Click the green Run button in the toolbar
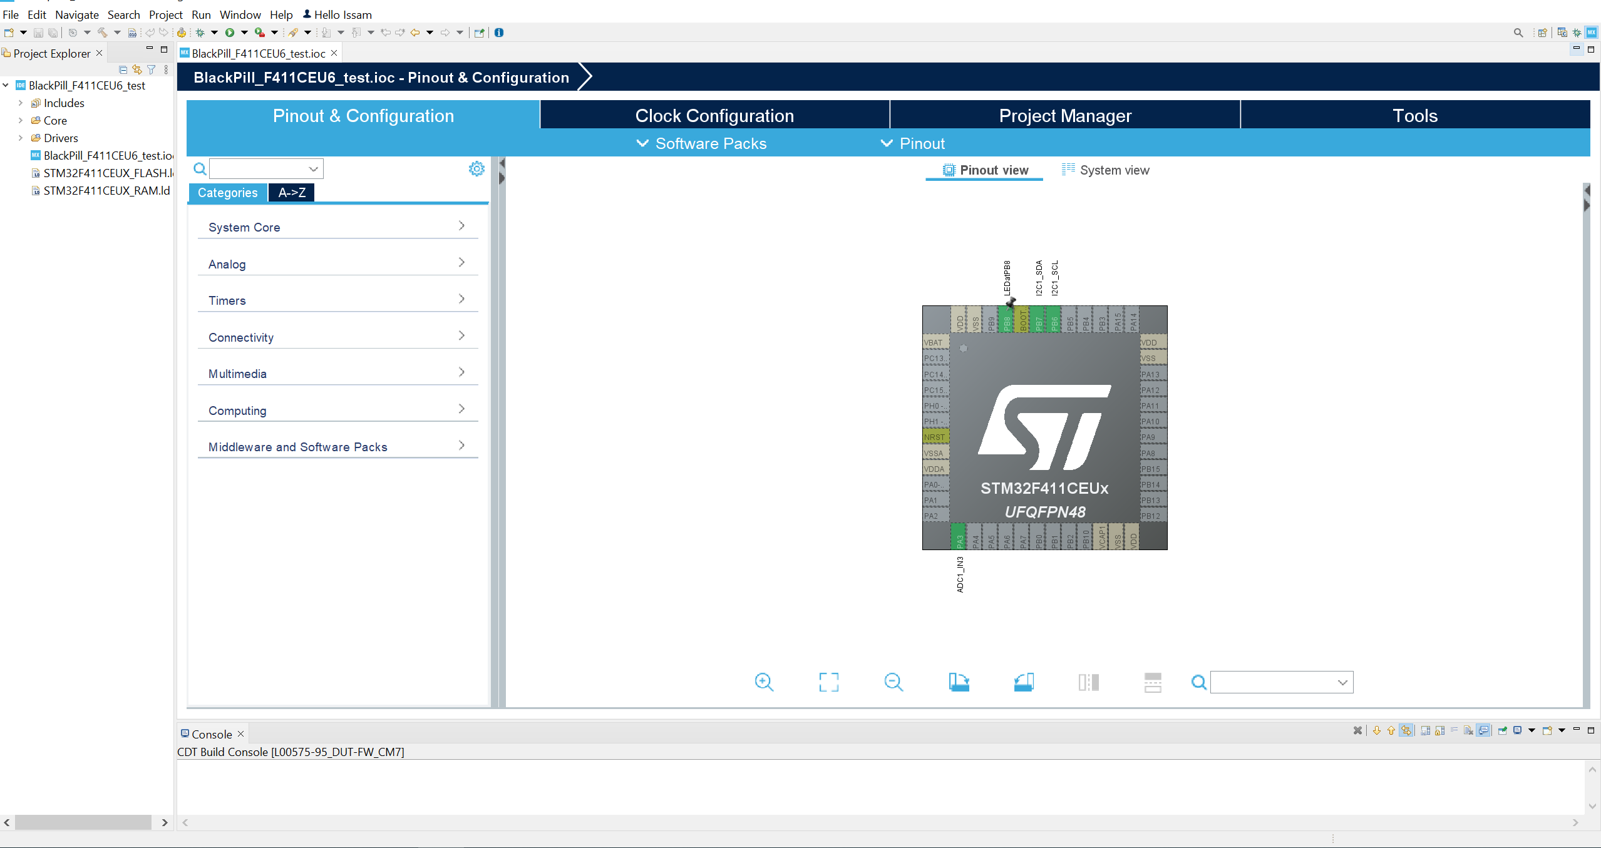This screenshot has width=1601, height=848. point(230,33)
